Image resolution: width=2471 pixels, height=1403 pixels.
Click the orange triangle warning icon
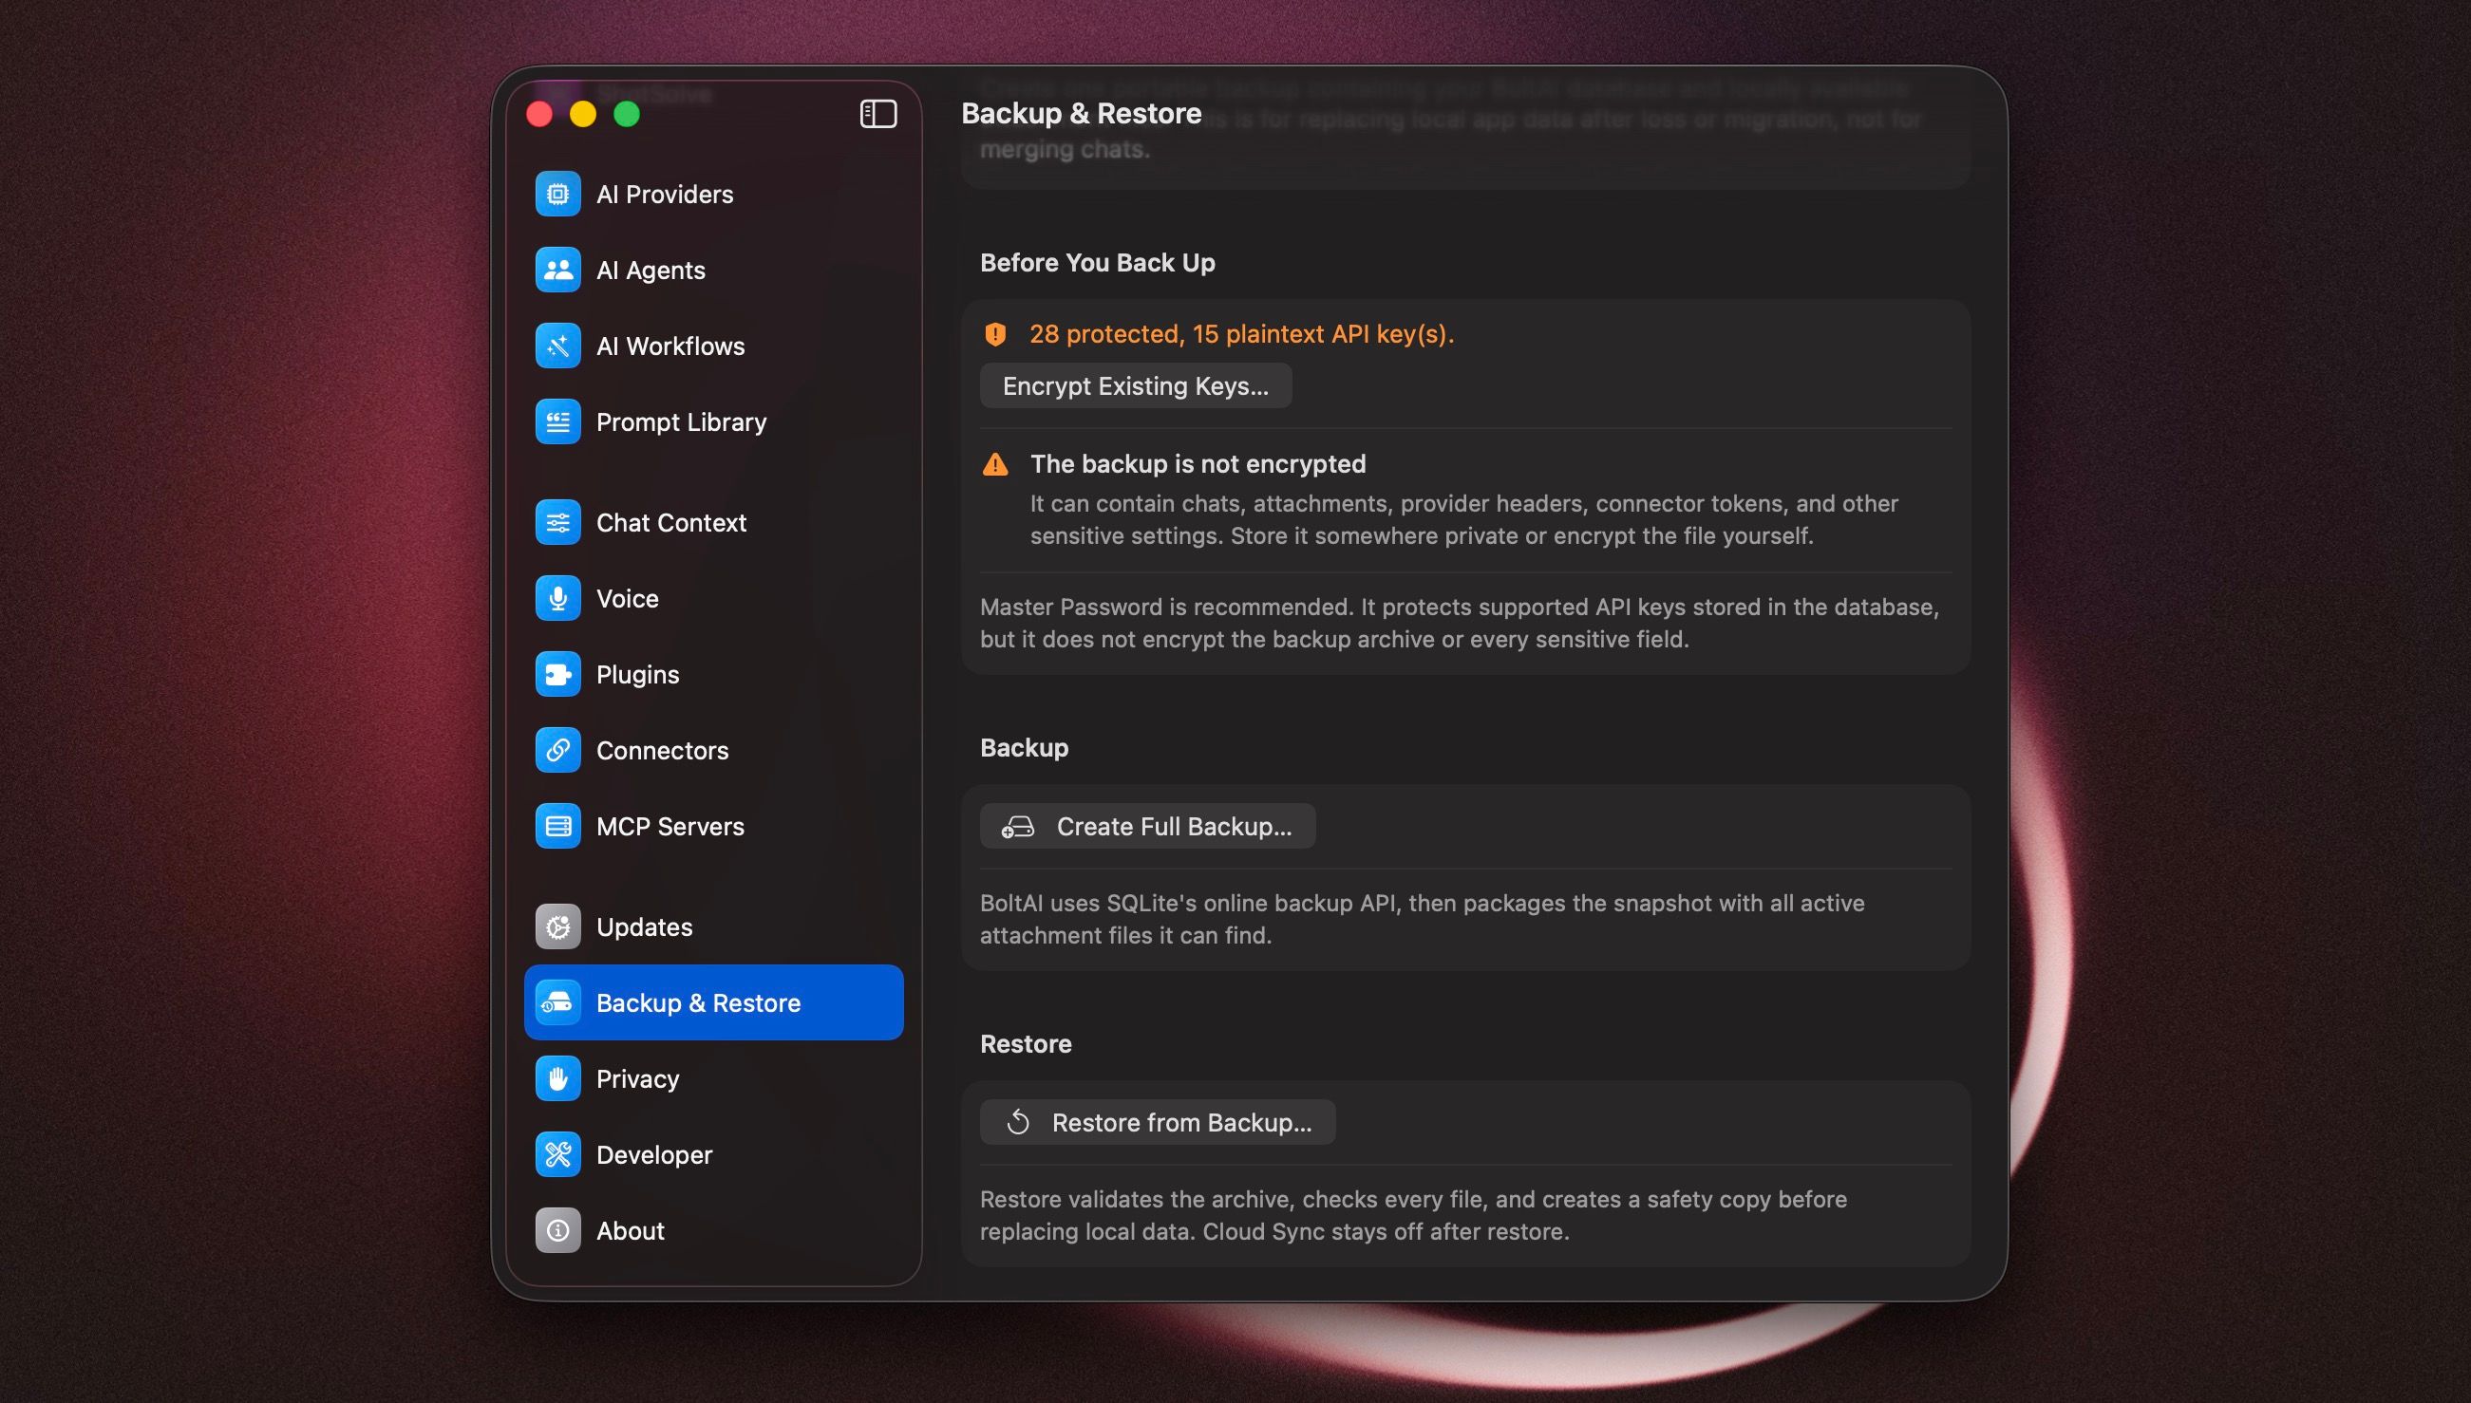(x=994, y=464)
